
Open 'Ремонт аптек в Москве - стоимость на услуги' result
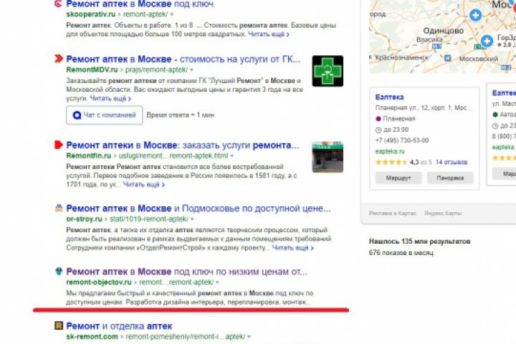pos(183,59)
